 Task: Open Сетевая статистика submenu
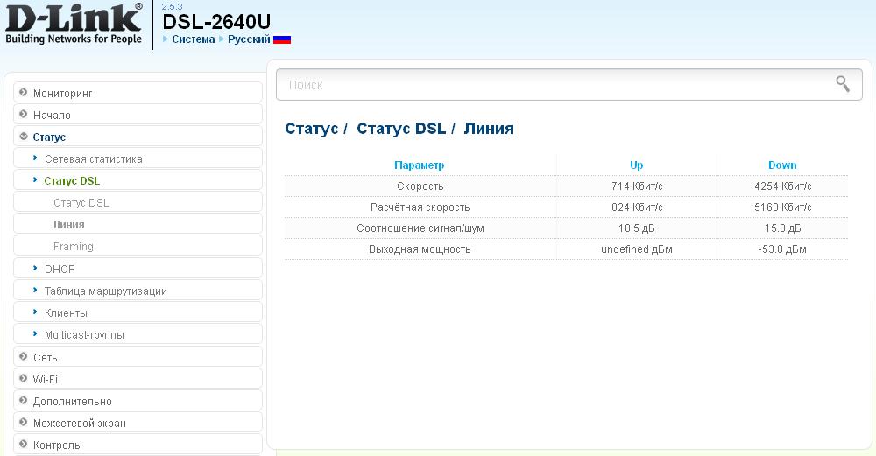138,158
